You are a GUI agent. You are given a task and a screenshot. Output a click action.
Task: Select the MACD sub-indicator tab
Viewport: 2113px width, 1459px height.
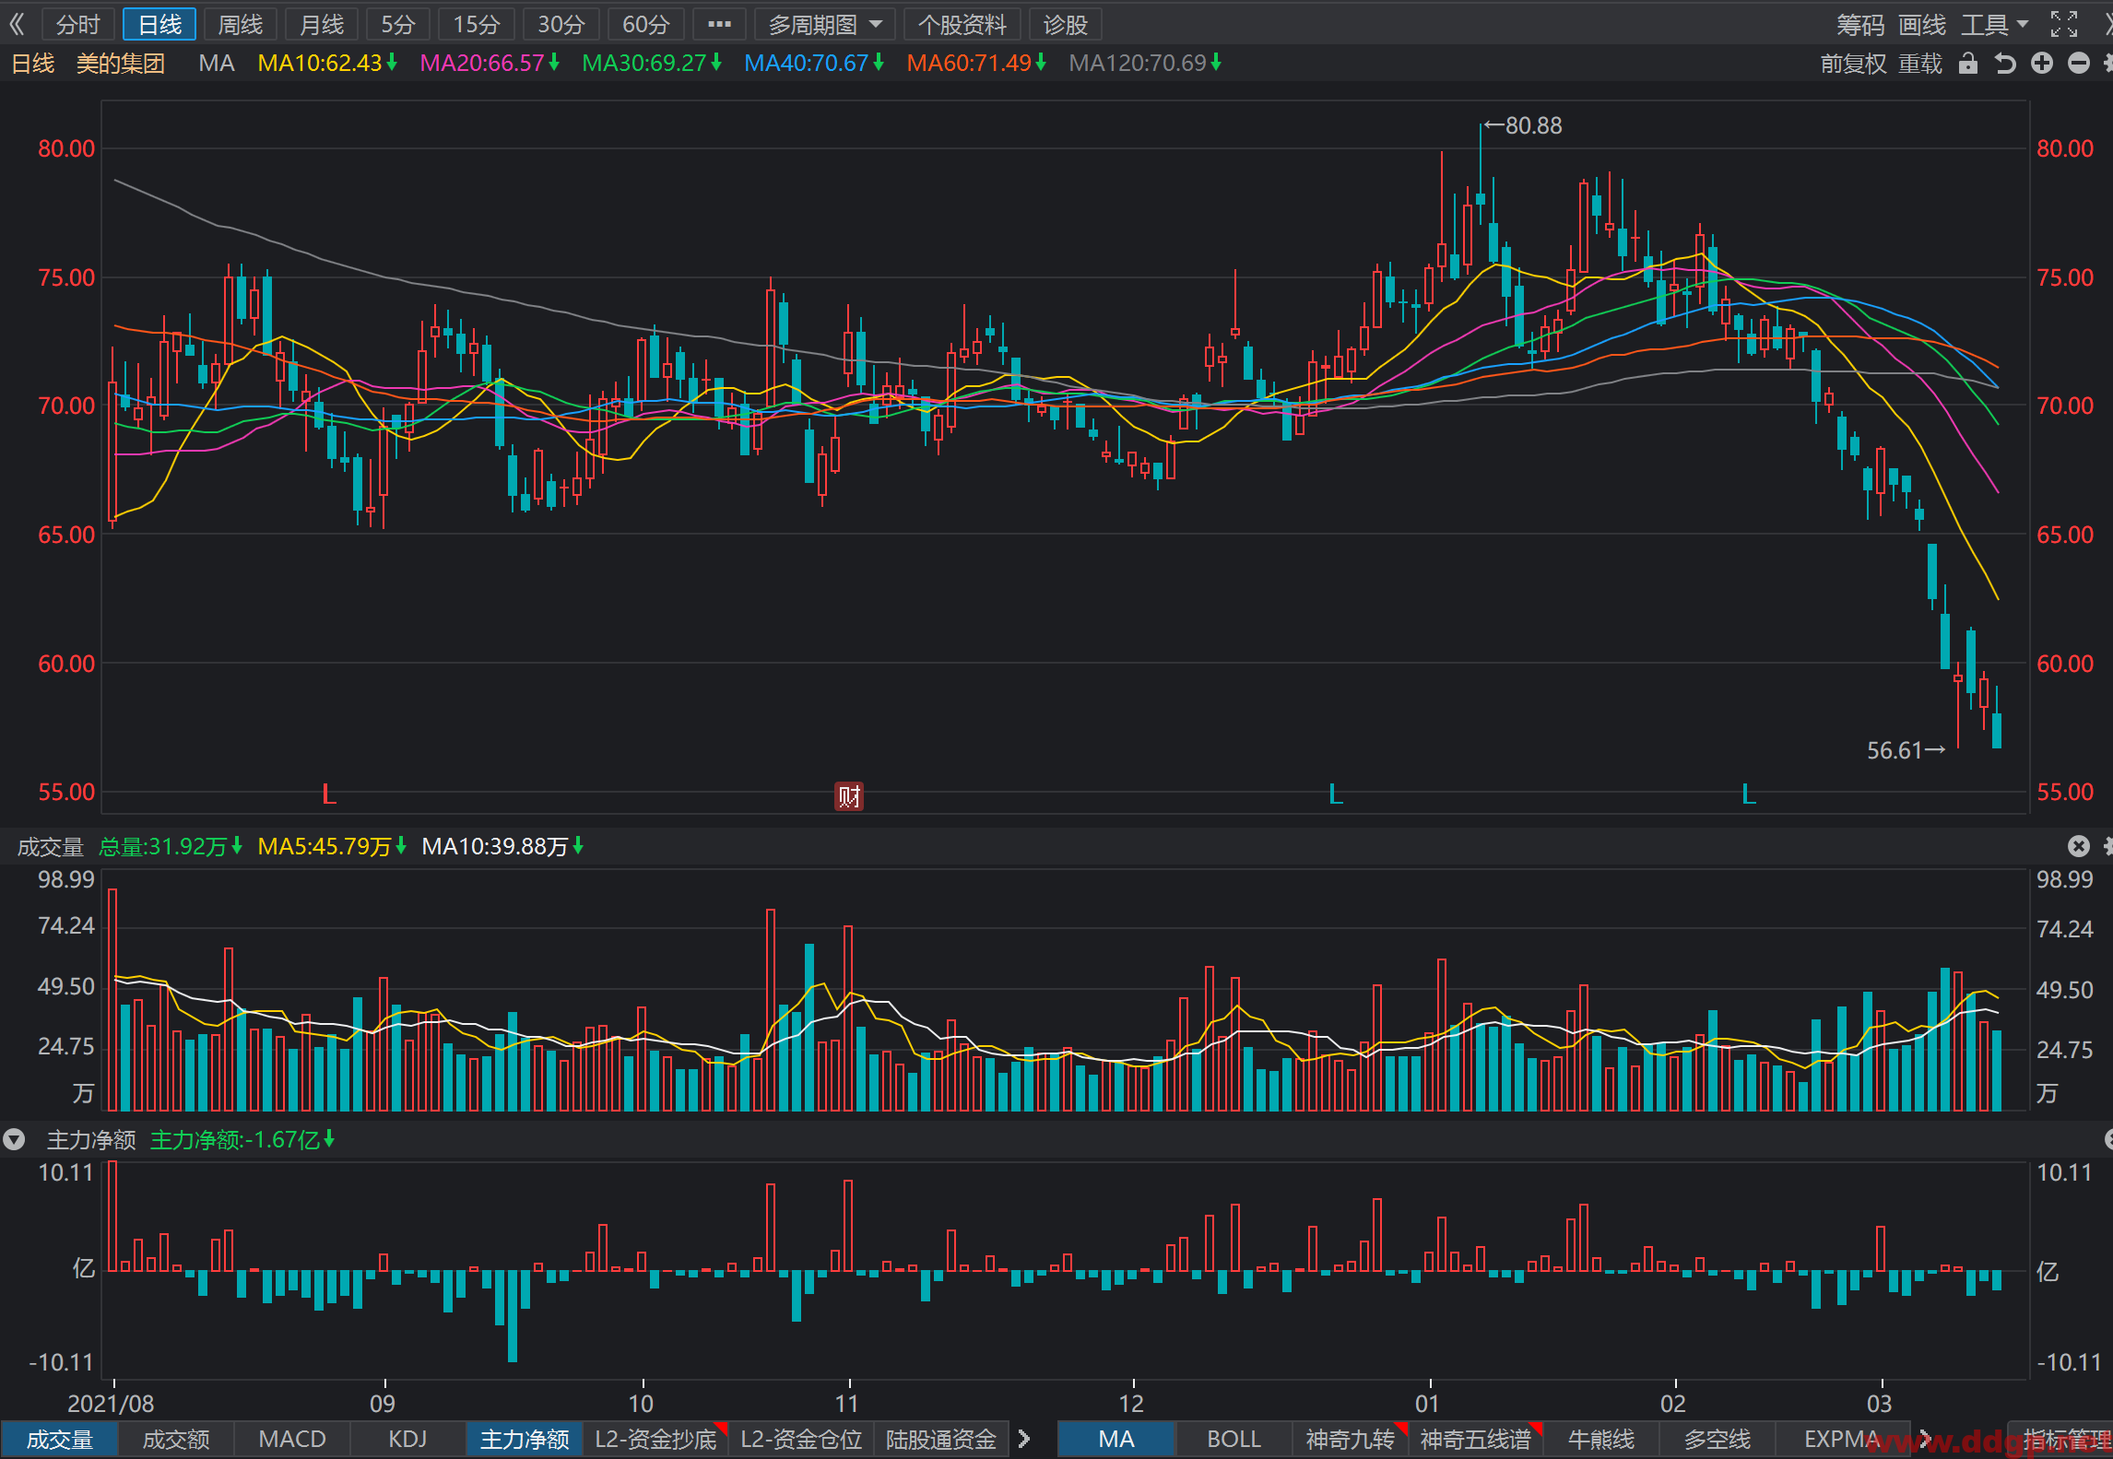click(x=292, y=1440)
